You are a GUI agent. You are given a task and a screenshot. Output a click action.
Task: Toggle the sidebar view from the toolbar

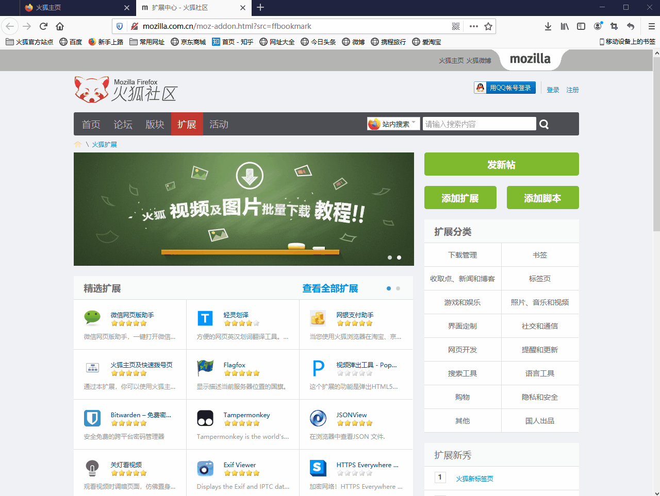581,26
